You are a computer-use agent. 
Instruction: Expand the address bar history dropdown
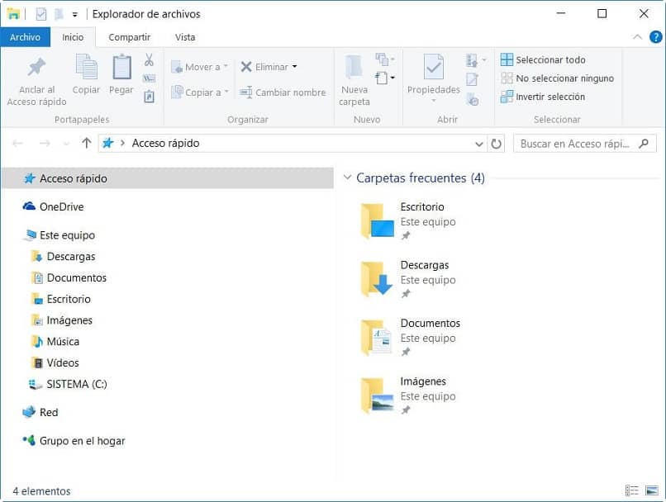(479, 144)
